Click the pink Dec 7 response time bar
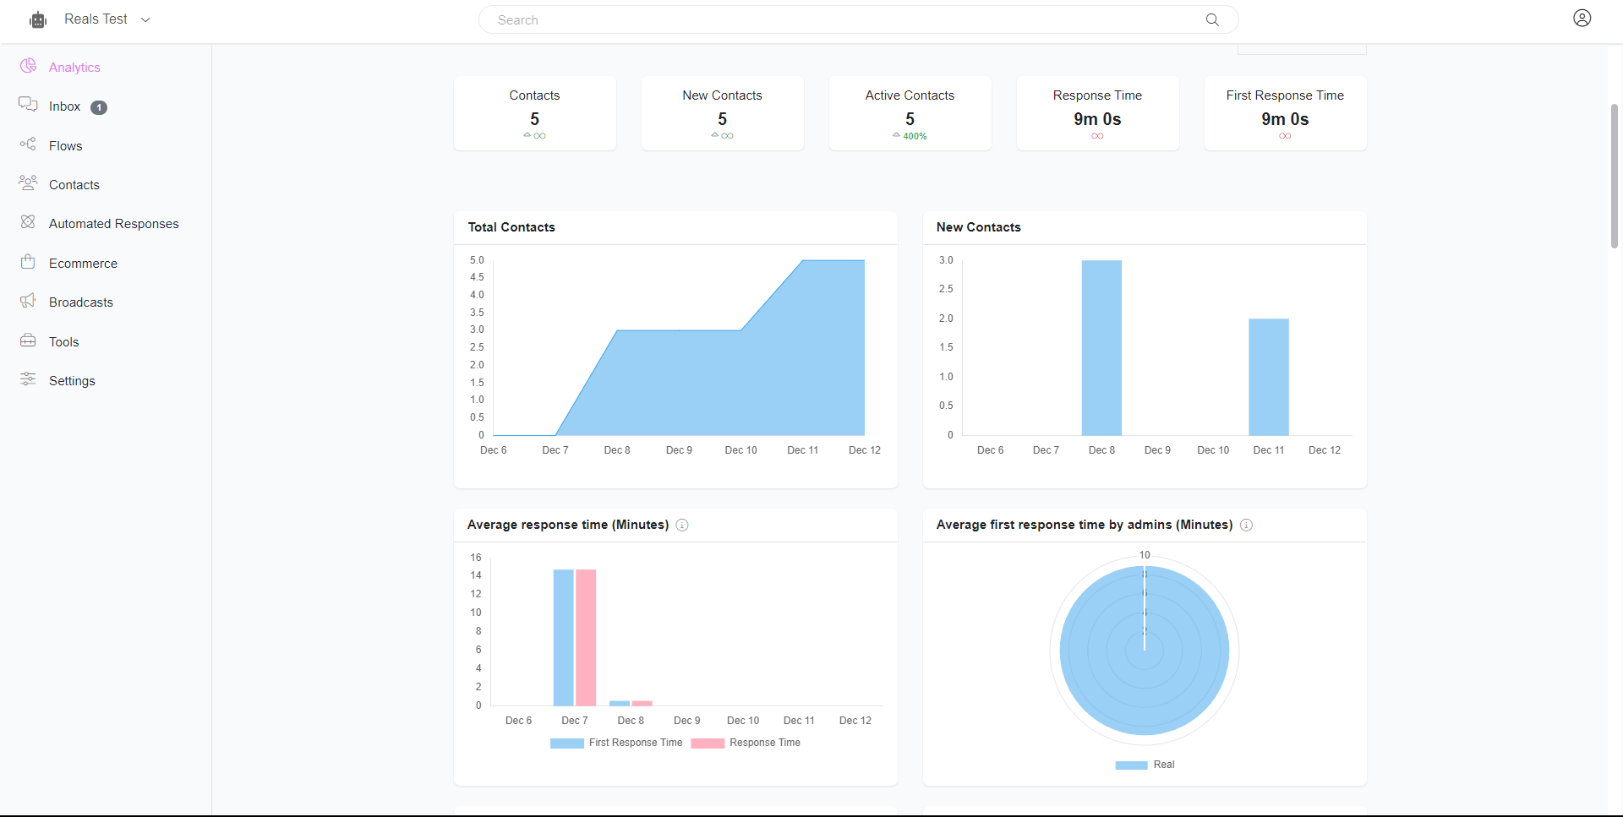 586,638
